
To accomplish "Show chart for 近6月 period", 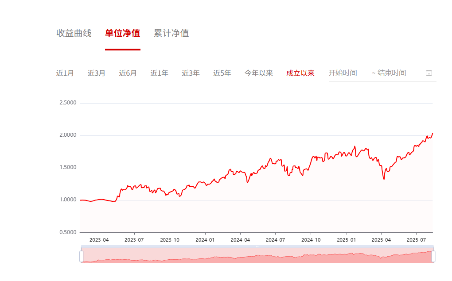I will click(x=127, y=73).
